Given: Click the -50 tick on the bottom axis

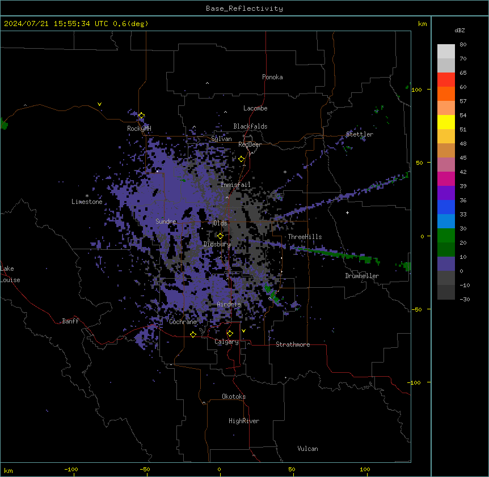Looking at the screenshot, I should point(145,469).
